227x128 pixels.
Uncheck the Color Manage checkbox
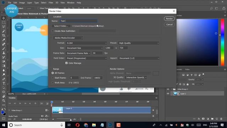[66, 63]
